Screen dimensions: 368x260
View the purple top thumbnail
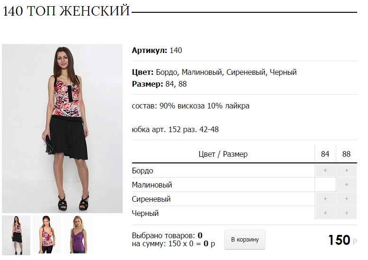[78, 234]
